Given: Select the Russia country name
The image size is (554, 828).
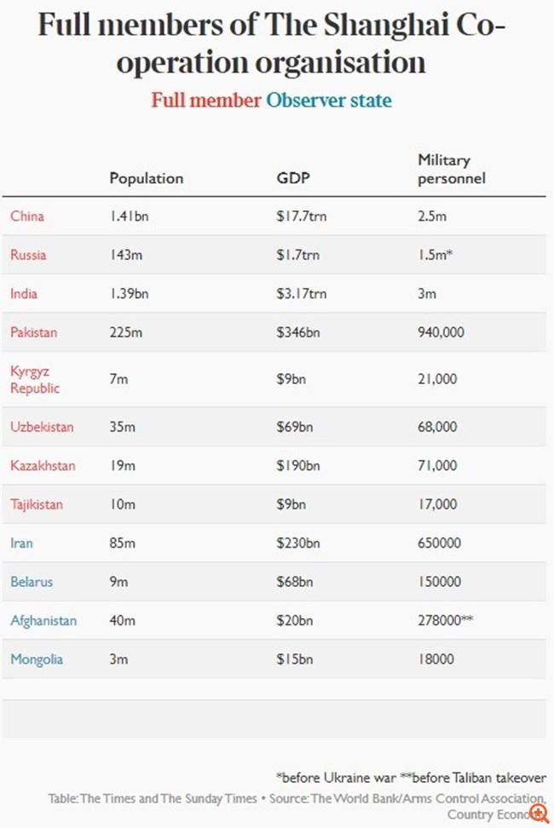Looking at the screenshot, I should pyautogui.click(x=28, y=255).
